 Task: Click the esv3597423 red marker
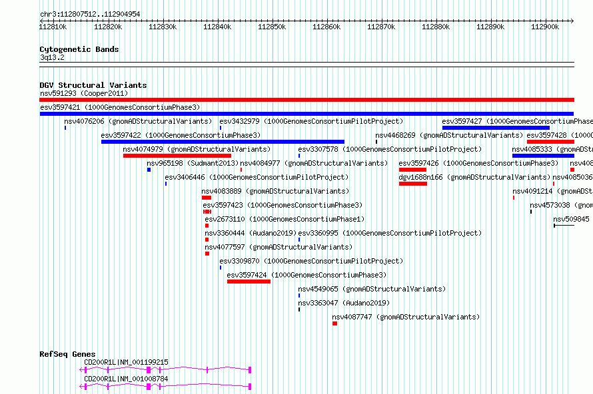coord(207,212)
